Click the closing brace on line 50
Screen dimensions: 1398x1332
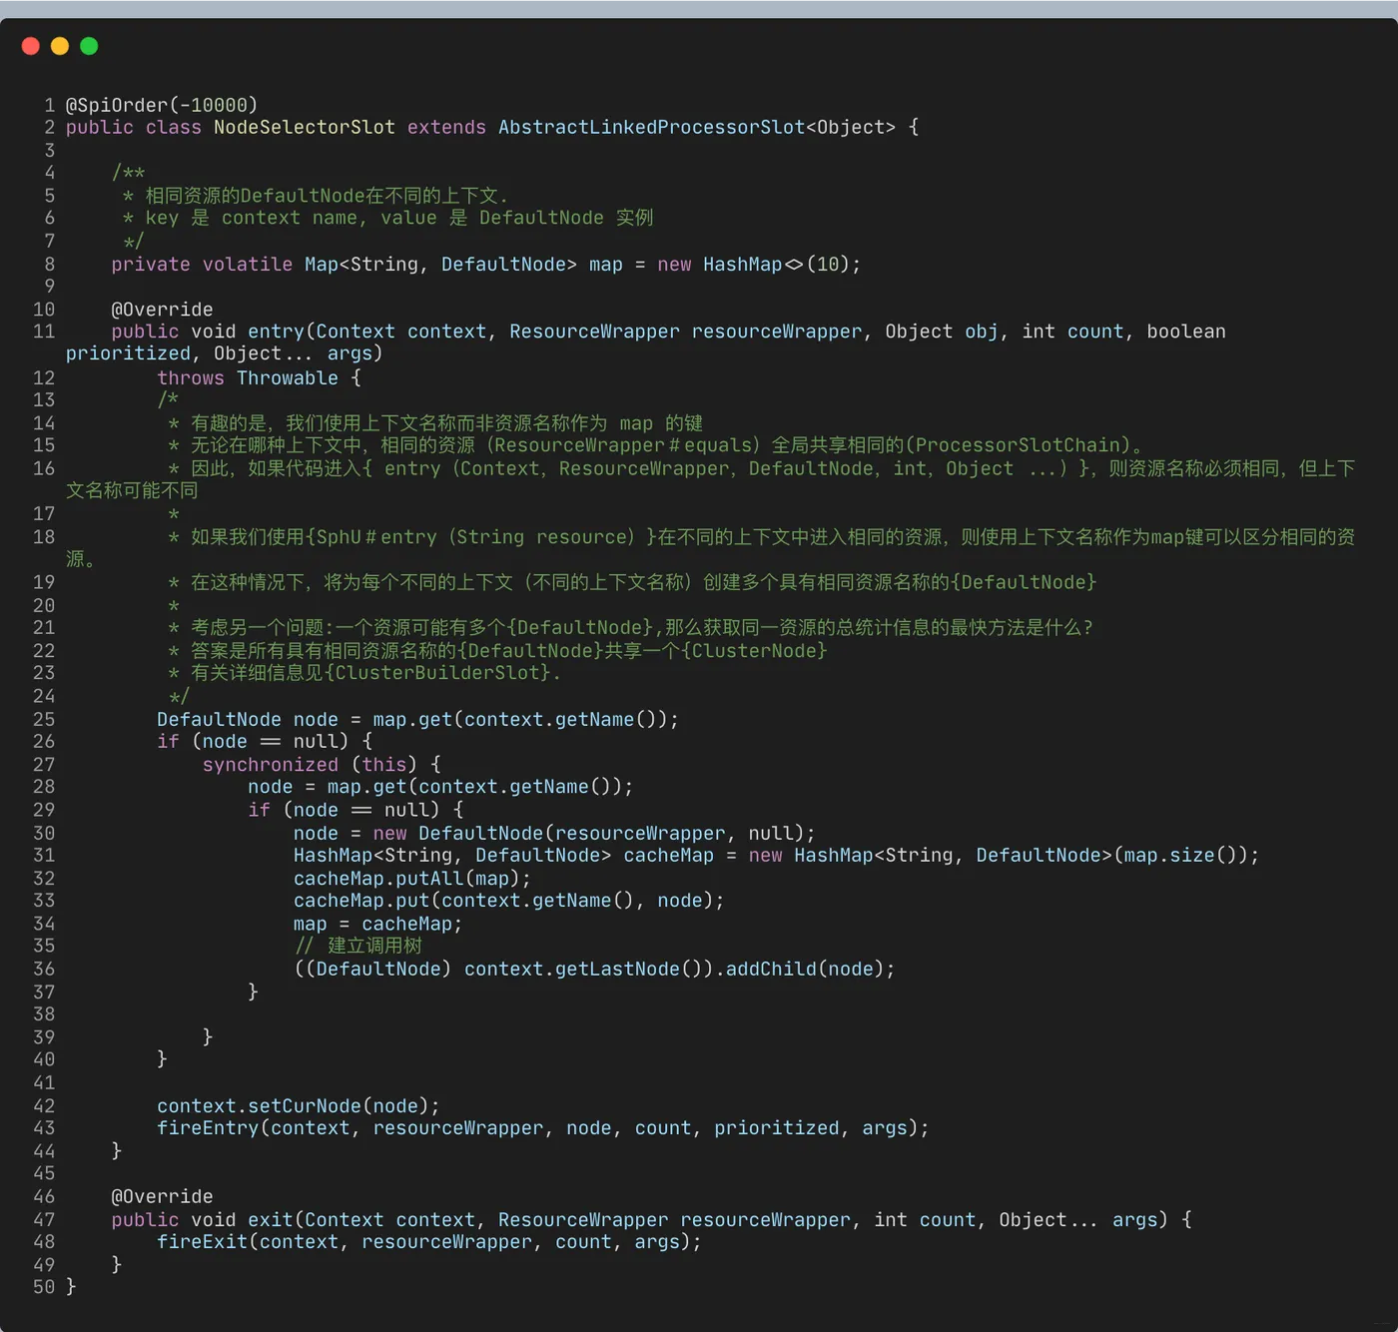[x=71, y=1288]
